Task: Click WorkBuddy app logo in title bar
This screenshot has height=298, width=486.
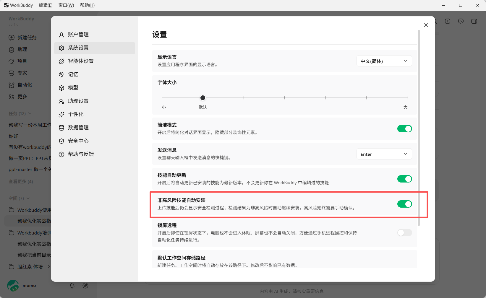Action: [6, 5]
